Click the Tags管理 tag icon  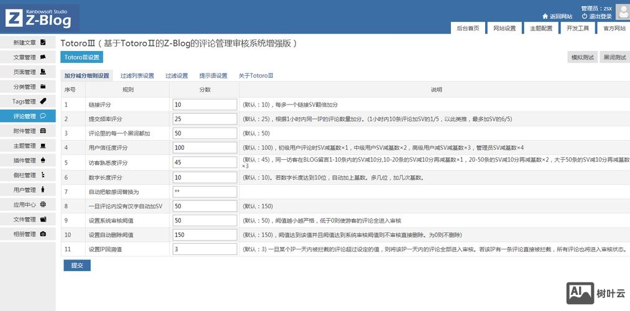43,101
